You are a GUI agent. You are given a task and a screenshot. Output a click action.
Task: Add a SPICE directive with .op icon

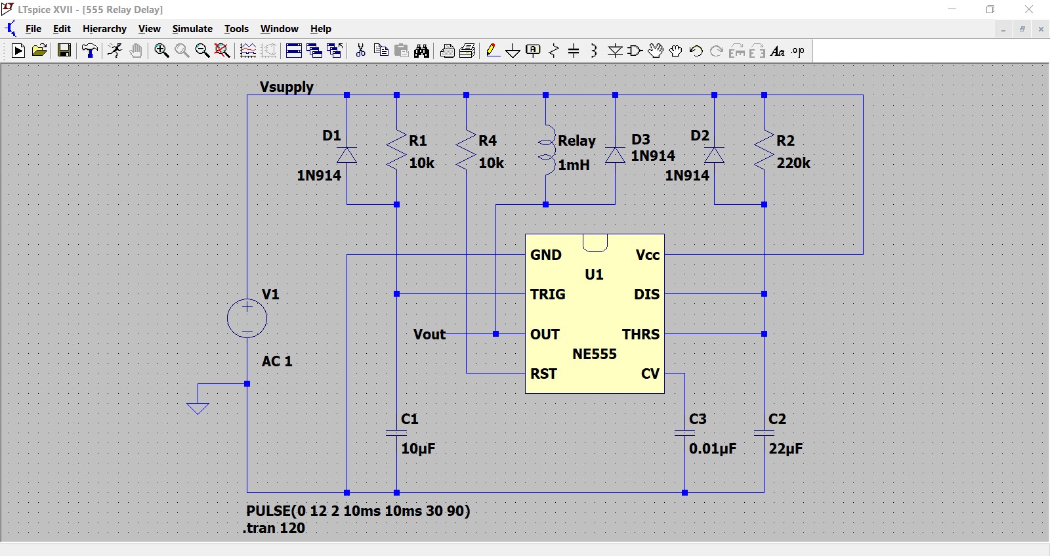[798, 51]
